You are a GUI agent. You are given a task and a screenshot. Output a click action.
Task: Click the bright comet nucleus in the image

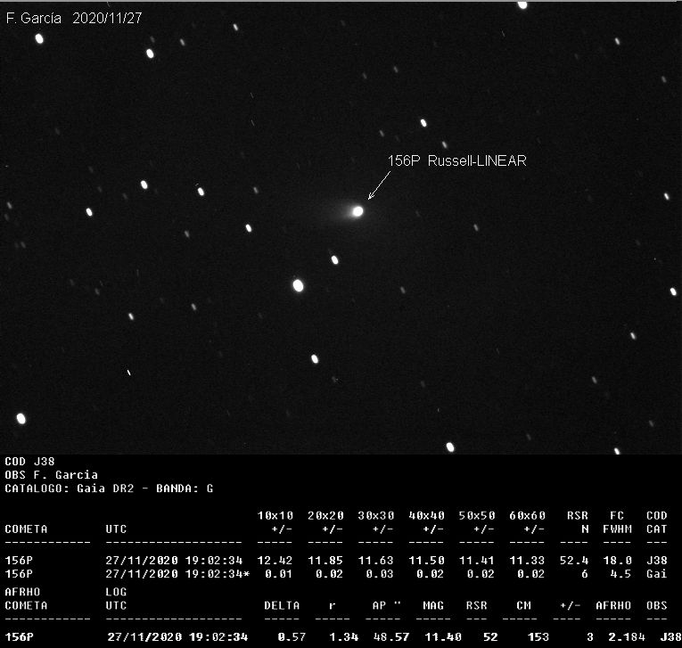(x=357, y=211)
